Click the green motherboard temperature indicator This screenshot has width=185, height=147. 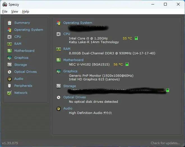click(x=127, y=64)
